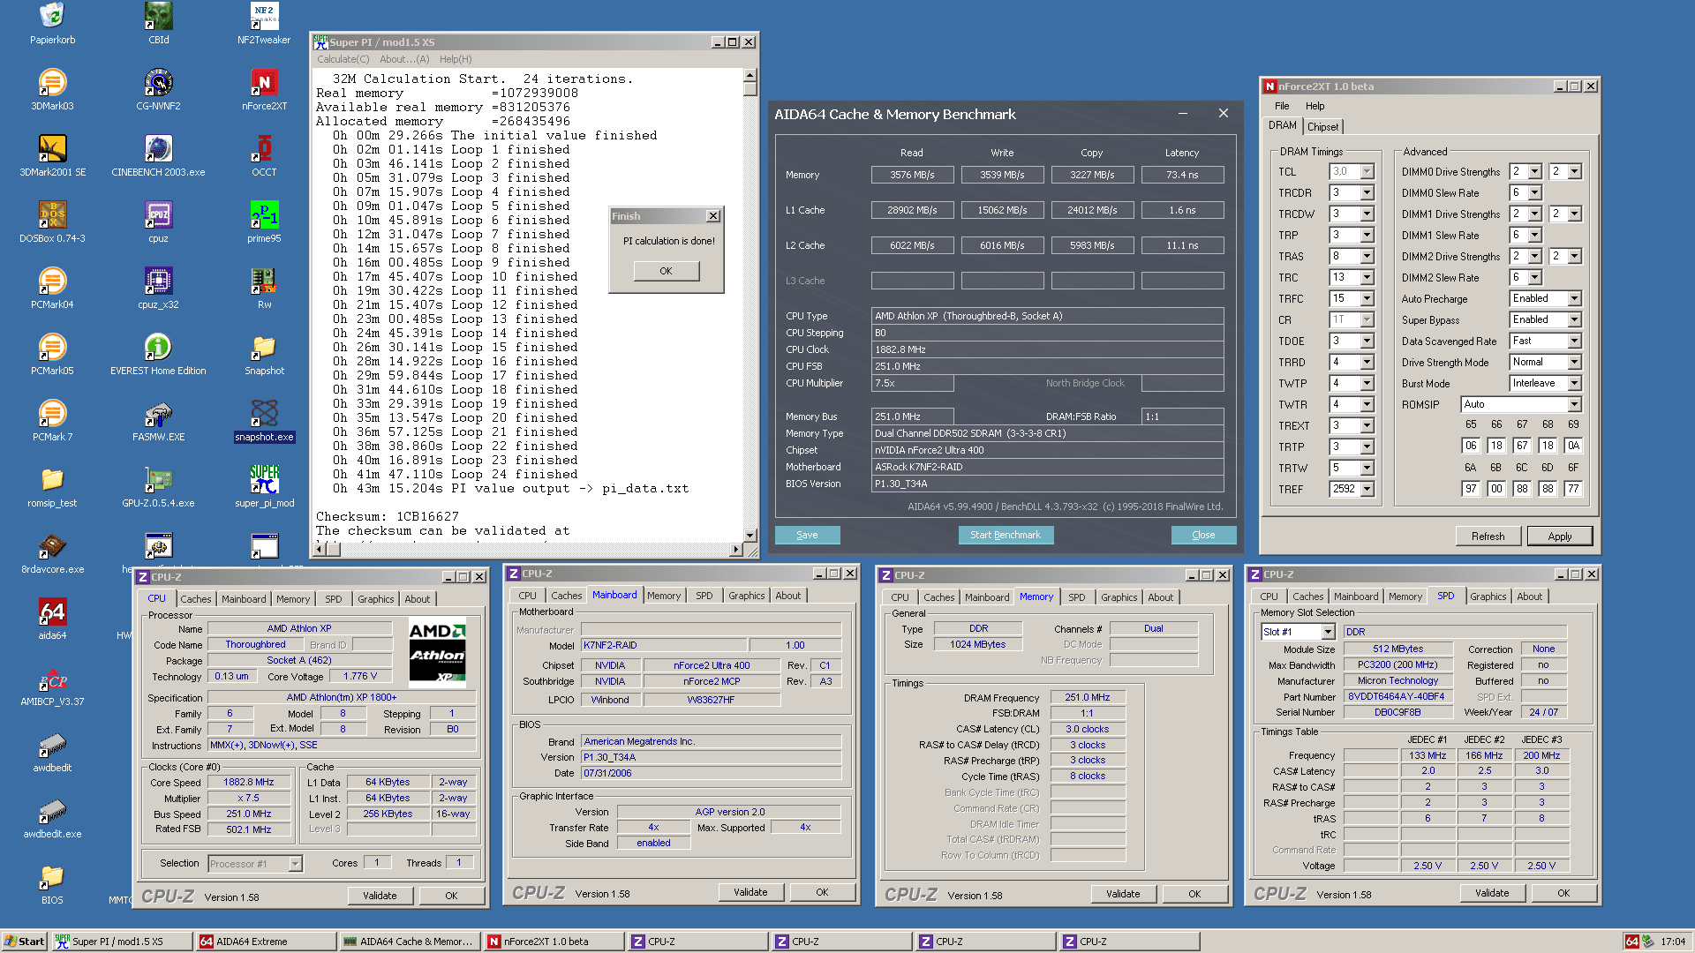Open cpuz_x32 desktop shortcut

[159, 289]
